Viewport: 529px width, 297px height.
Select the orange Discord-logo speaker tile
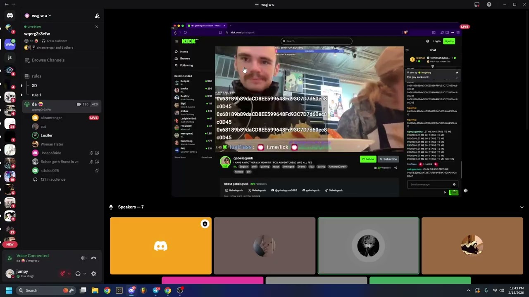tap(161, 246)
